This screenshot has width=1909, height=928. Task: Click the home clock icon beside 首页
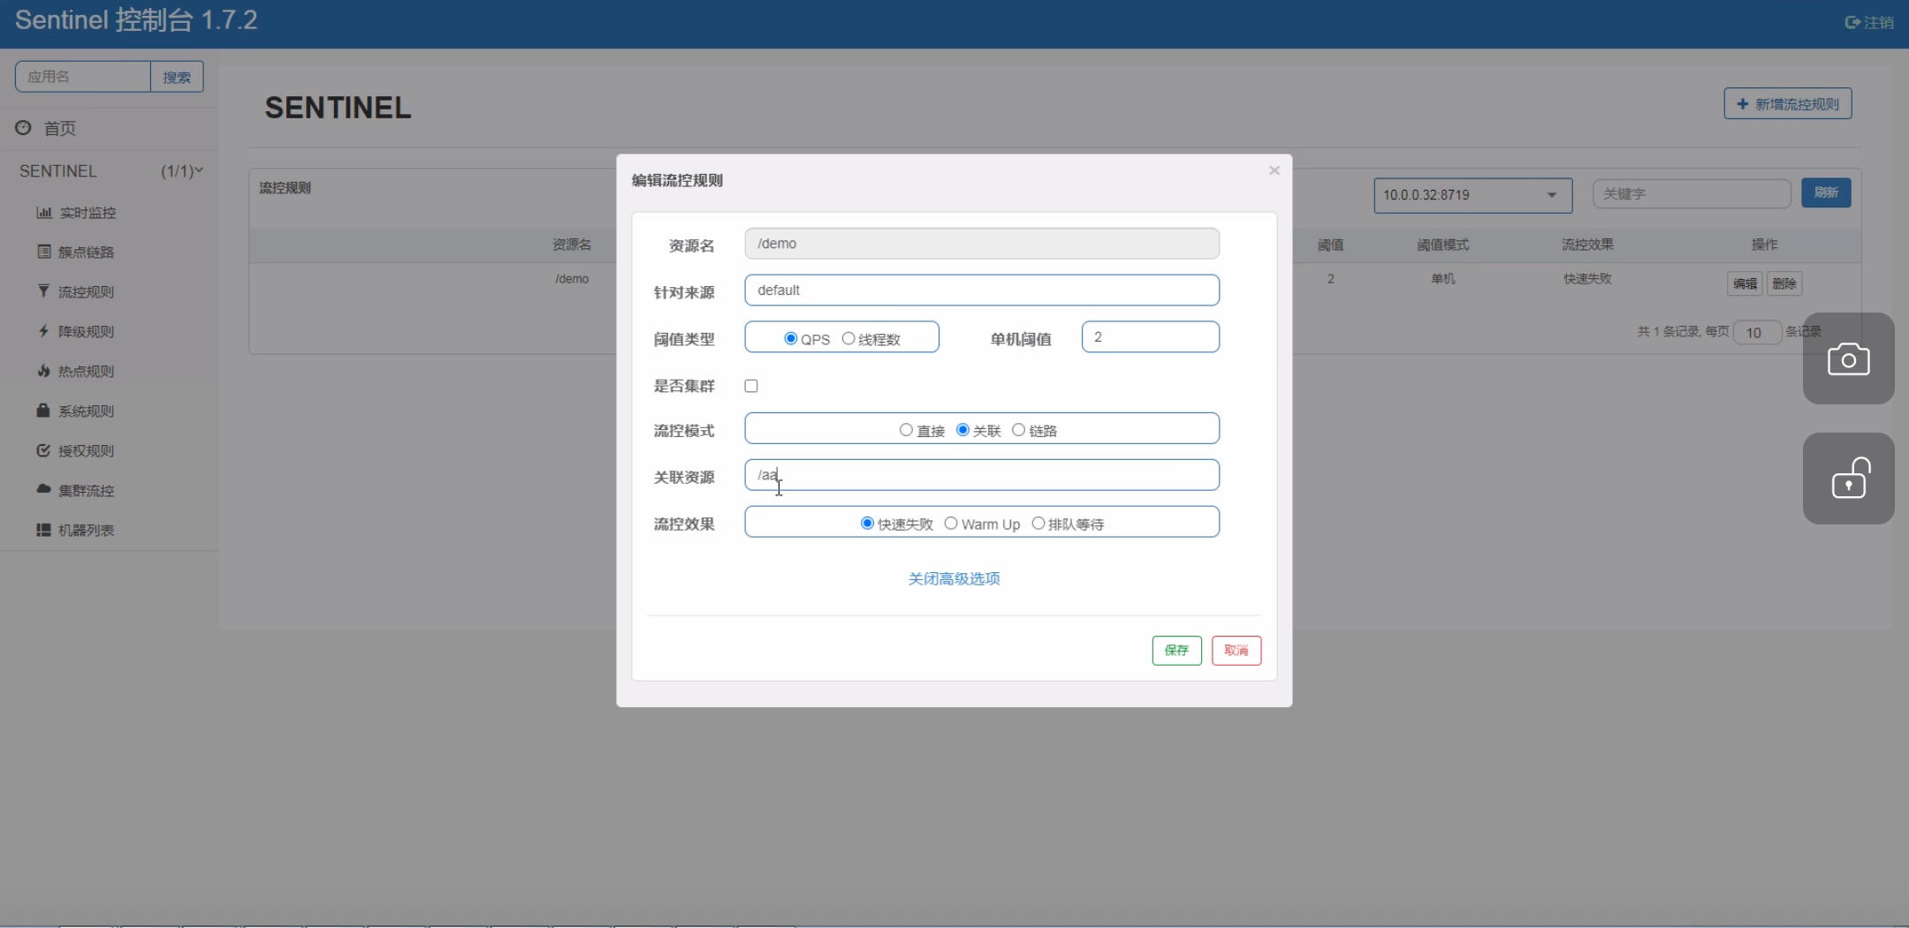[23, 128]
